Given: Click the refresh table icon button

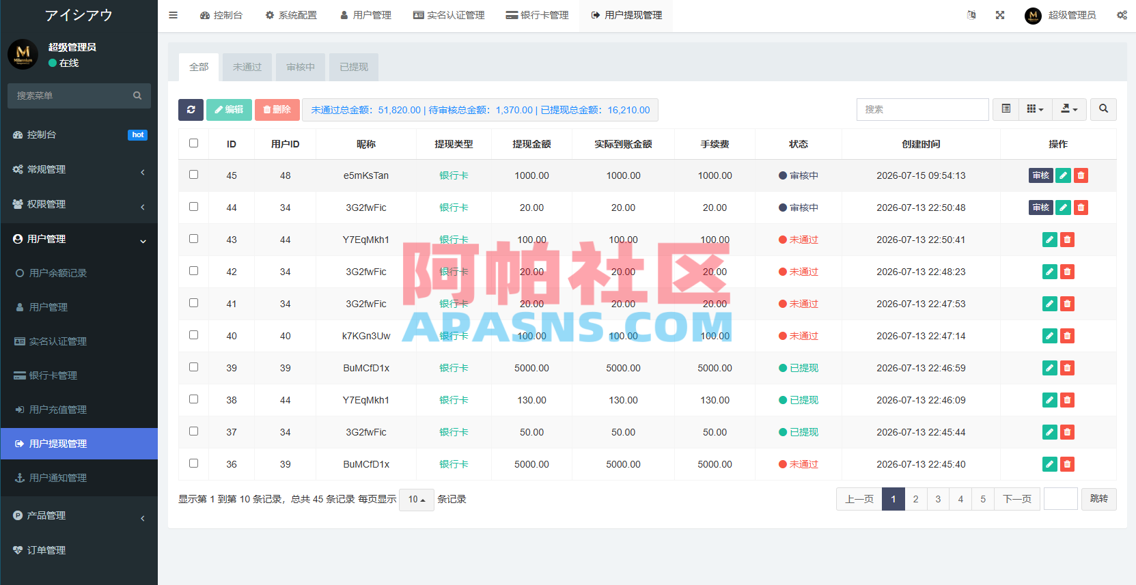Looking at the screenshot, I should pos(191,109).
